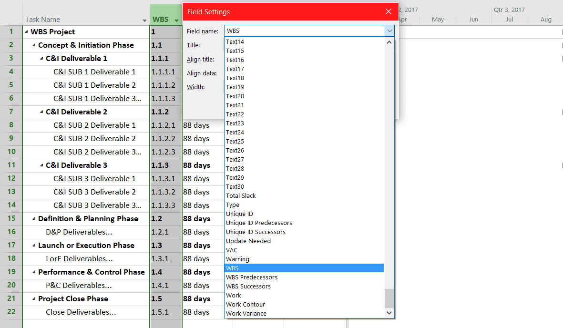563x328 pixels.
Task: Click WBS cell 1.1.3.2
Action: pyautogui.click(x=166, y=192)
